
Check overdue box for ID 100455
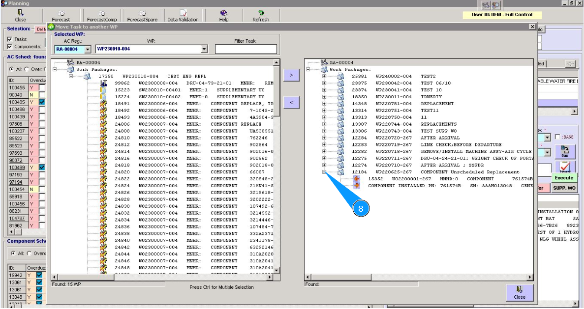42,87
